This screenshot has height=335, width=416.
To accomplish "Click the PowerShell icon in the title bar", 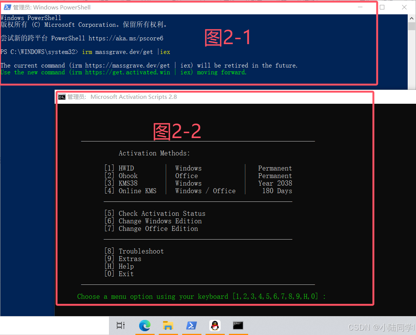I will coord(7,7).
